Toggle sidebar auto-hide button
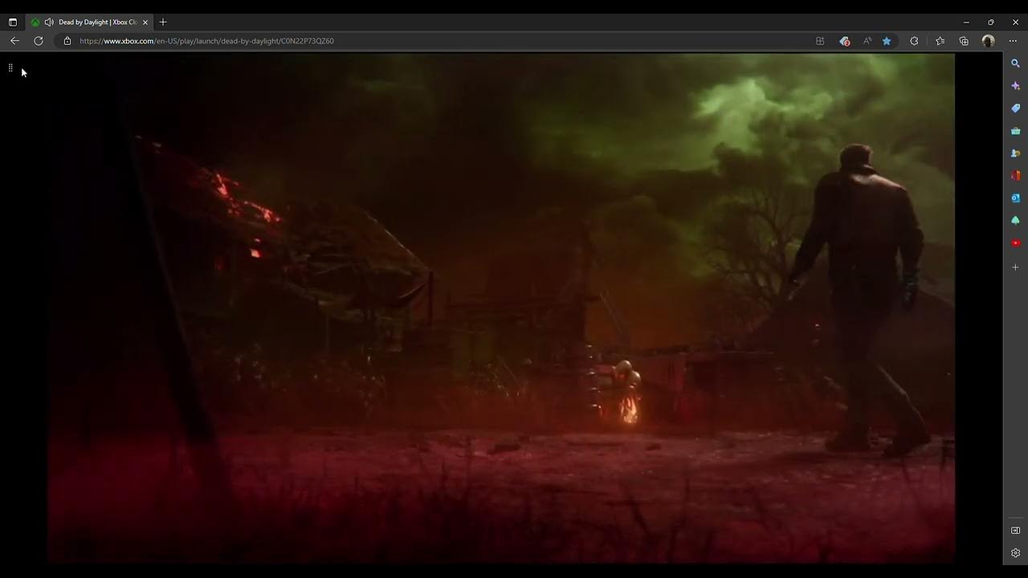The image size is (1028, 578). 1015,531
